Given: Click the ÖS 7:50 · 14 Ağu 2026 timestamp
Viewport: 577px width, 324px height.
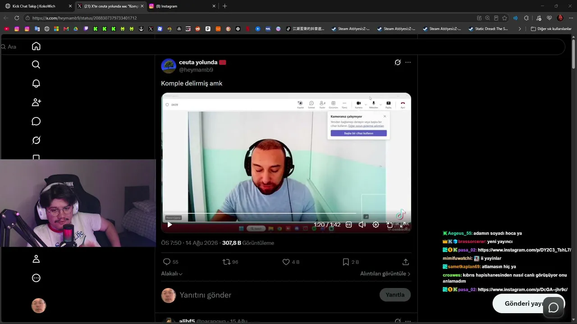Looking at the screenshot, I should click(189, 243).
